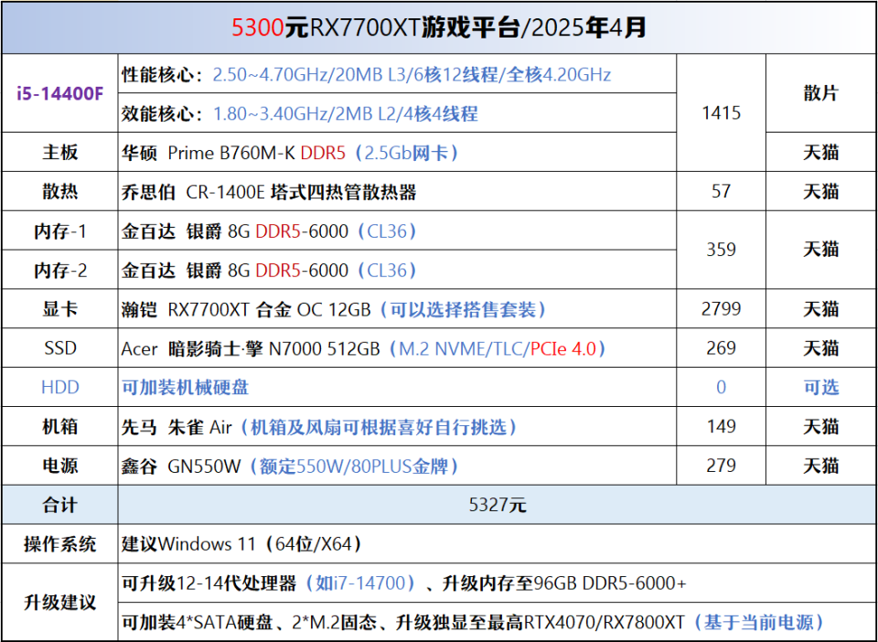Select the SSD price "269"

tap(722, 348)
